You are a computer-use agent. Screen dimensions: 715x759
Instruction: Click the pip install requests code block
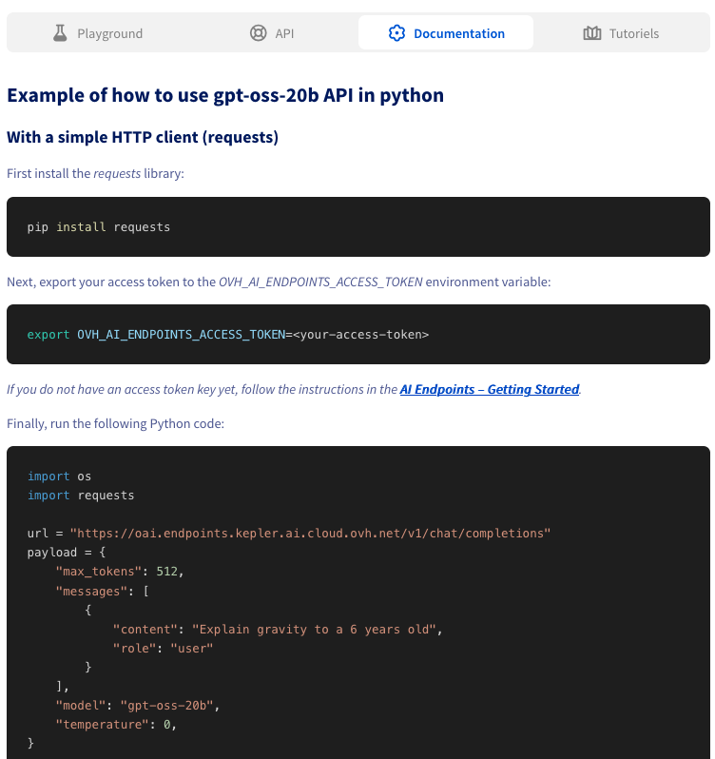click(99, 227)
